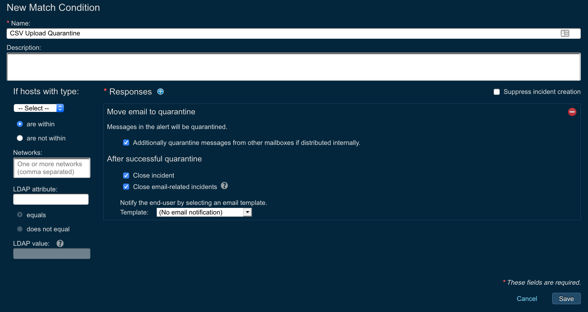Open help for Close email-related incidents
This screenshot has width=588, height=312.
[224, 186]
